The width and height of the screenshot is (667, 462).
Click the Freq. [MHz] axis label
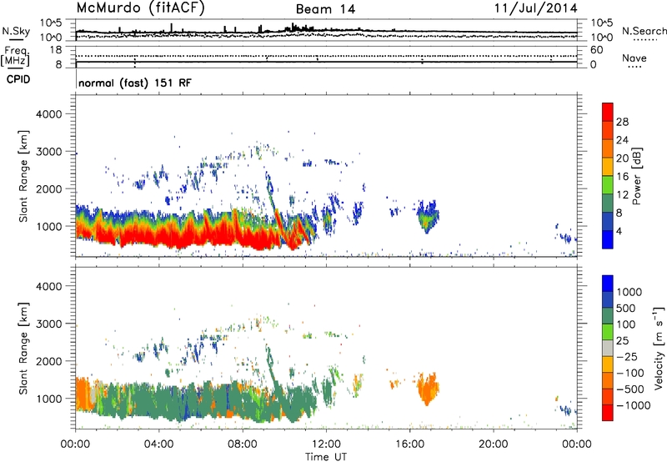click(x=15, y=56)
